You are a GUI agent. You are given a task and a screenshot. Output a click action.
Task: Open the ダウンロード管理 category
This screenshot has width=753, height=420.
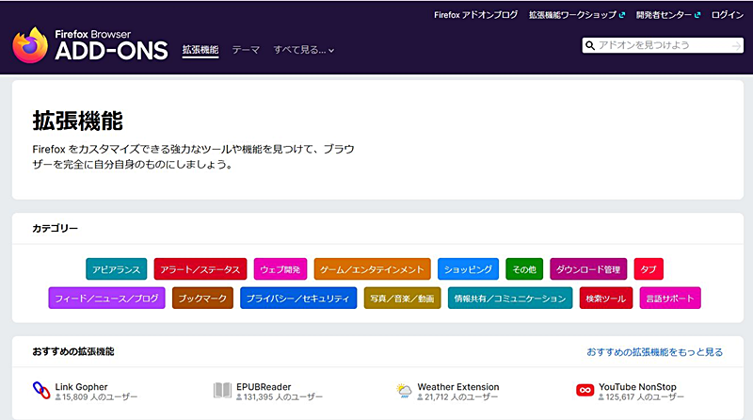[588, 269]
